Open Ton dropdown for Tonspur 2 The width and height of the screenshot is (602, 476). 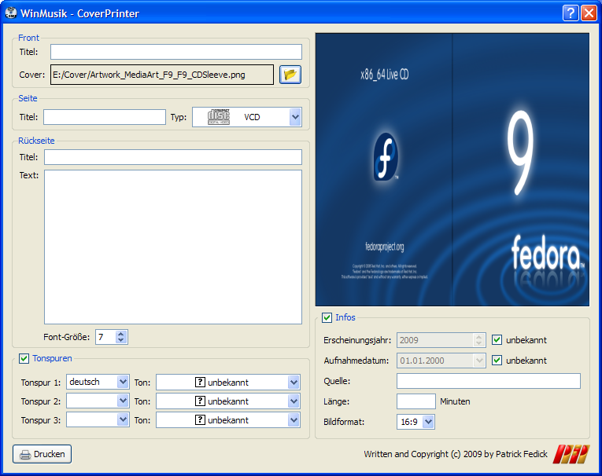pyautogui.click(x=294, y=401)
